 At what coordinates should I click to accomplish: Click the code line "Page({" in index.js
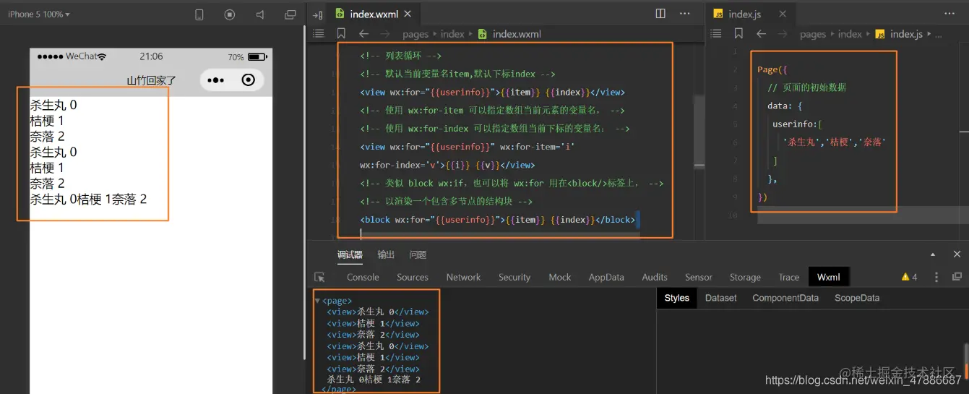(772, 69)
